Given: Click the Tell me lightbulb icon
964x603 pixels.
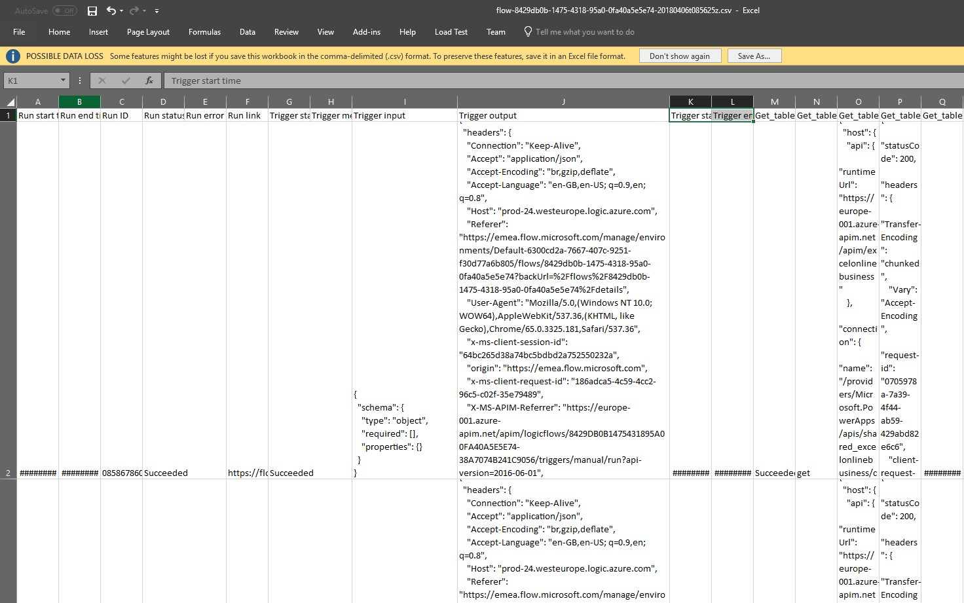Looking at the screenshot, I should pyautogui.click(x=528, y=31).
